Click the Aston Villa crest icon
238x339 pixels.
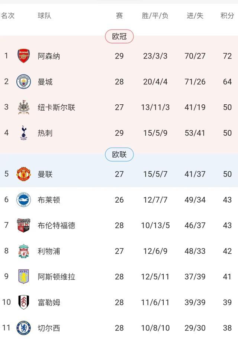23,277
